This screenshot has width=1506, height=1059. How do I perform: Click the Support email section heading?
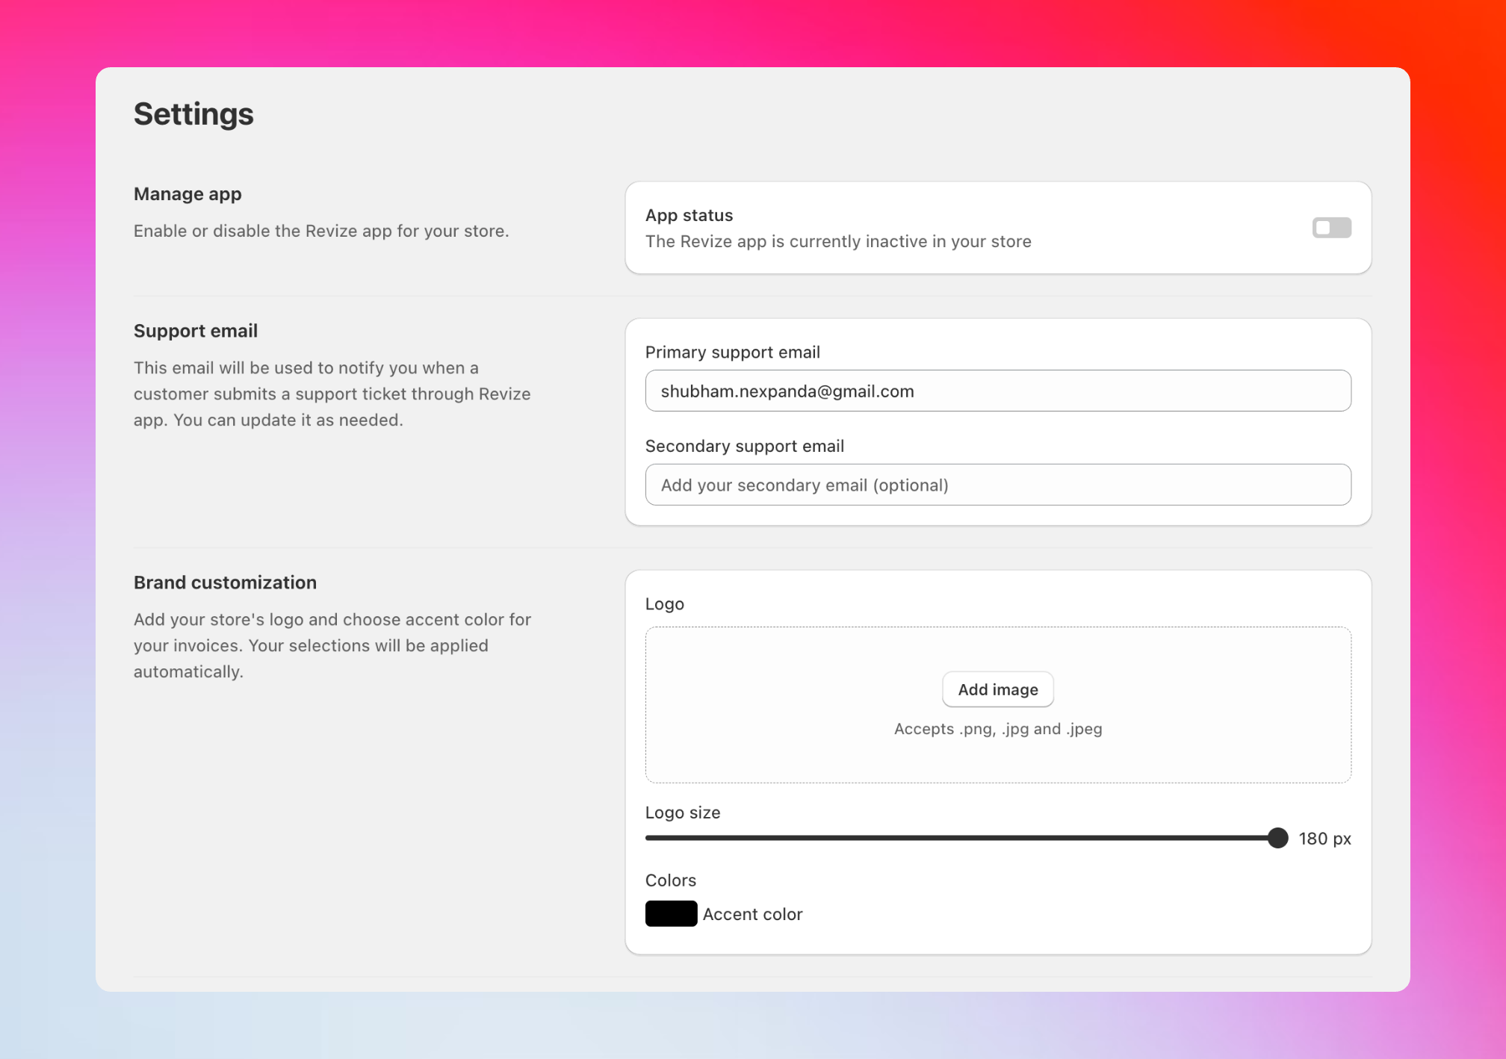[195, 331]
